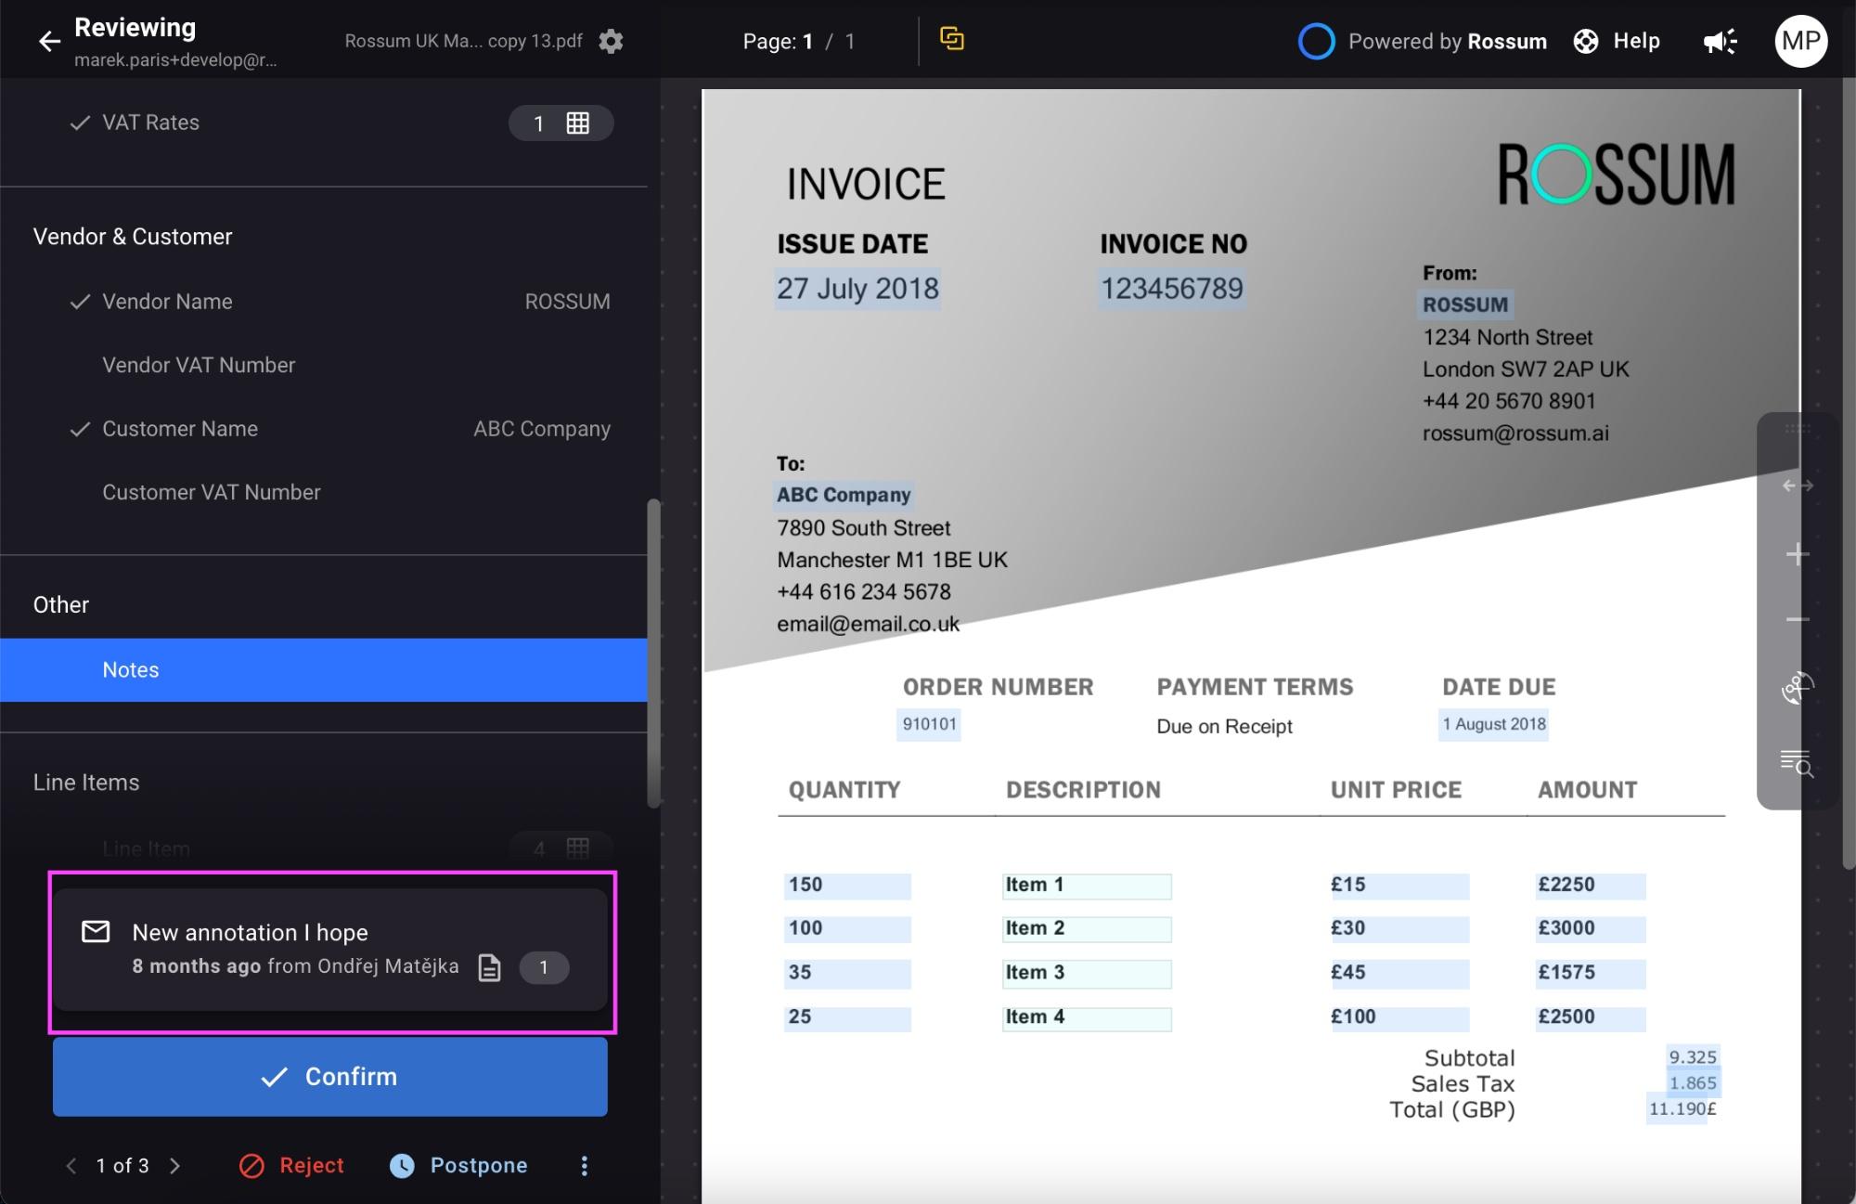Click the total value 11.190£
Screen dimensions: 1856x1204
(1682, 1109)
